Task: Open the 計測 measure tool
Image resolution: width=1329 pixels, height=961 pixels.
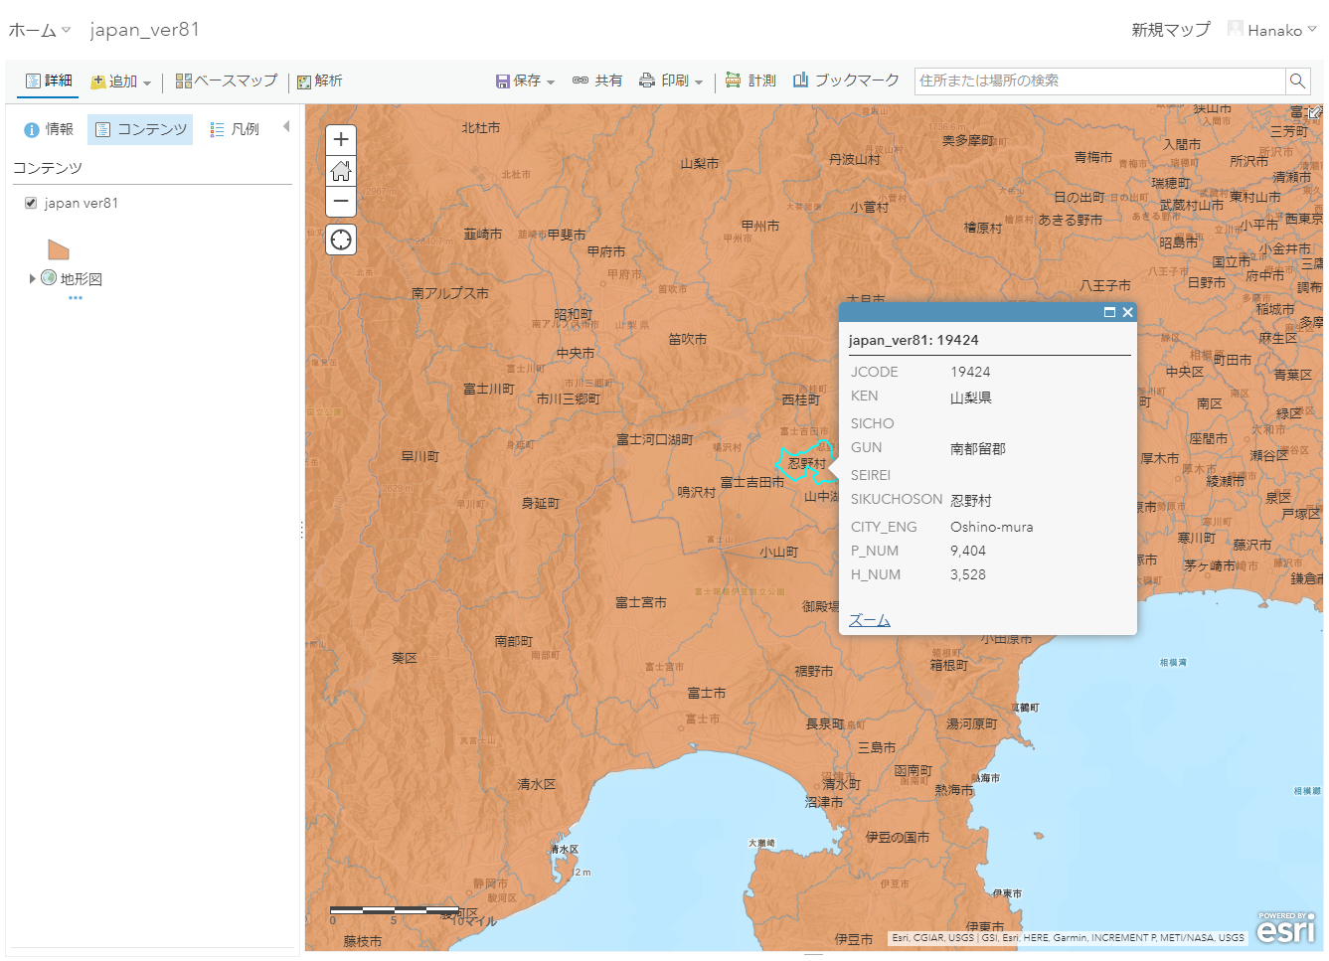Action: click(x=750, y=80)
